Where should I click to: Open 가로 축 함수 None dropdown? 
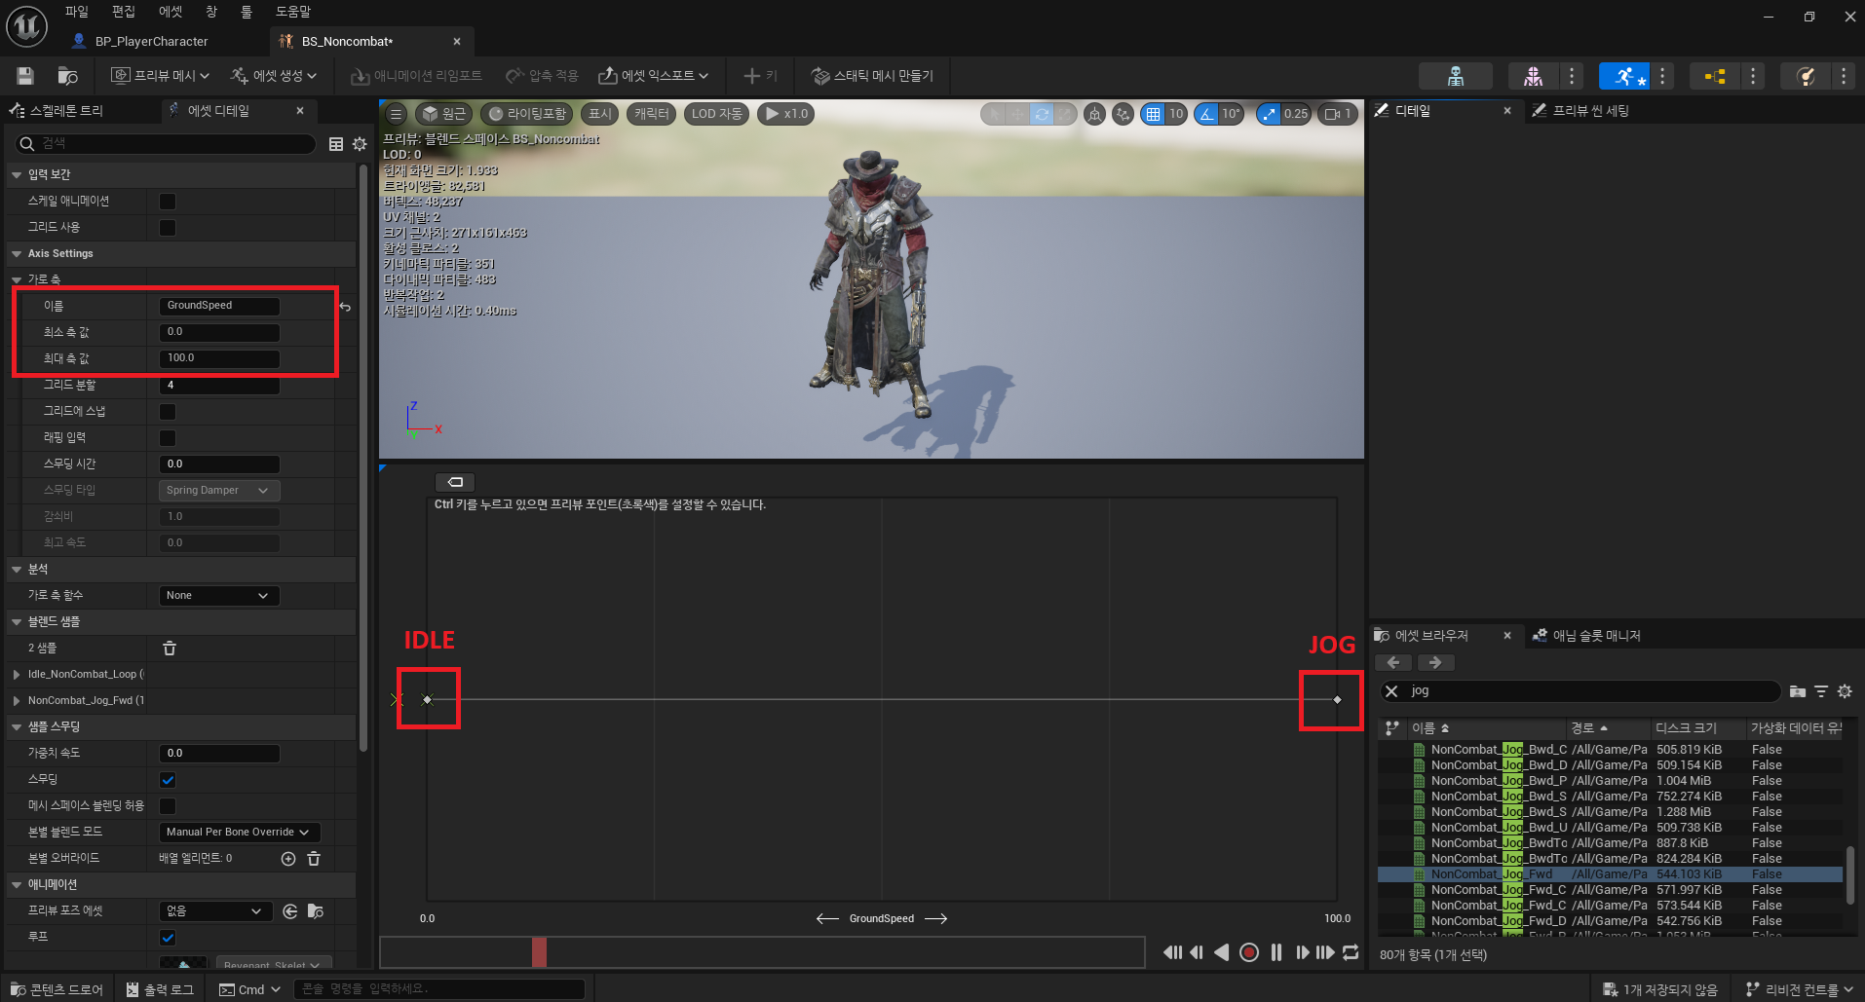tap(219, 596)
